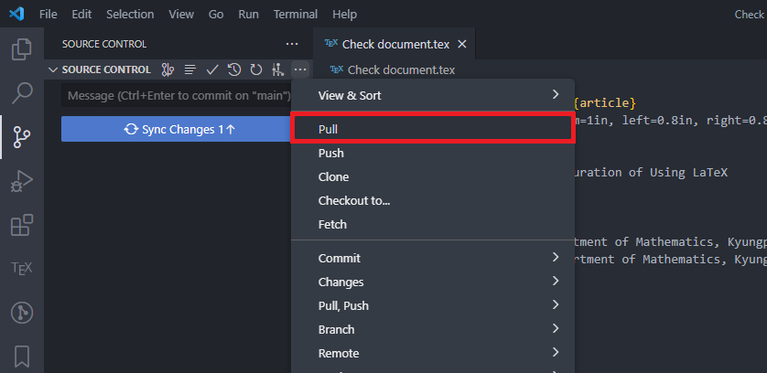Select Fetch in the context menu
The width and height of the screenshot is (767, 373).
tap(432, 224)
